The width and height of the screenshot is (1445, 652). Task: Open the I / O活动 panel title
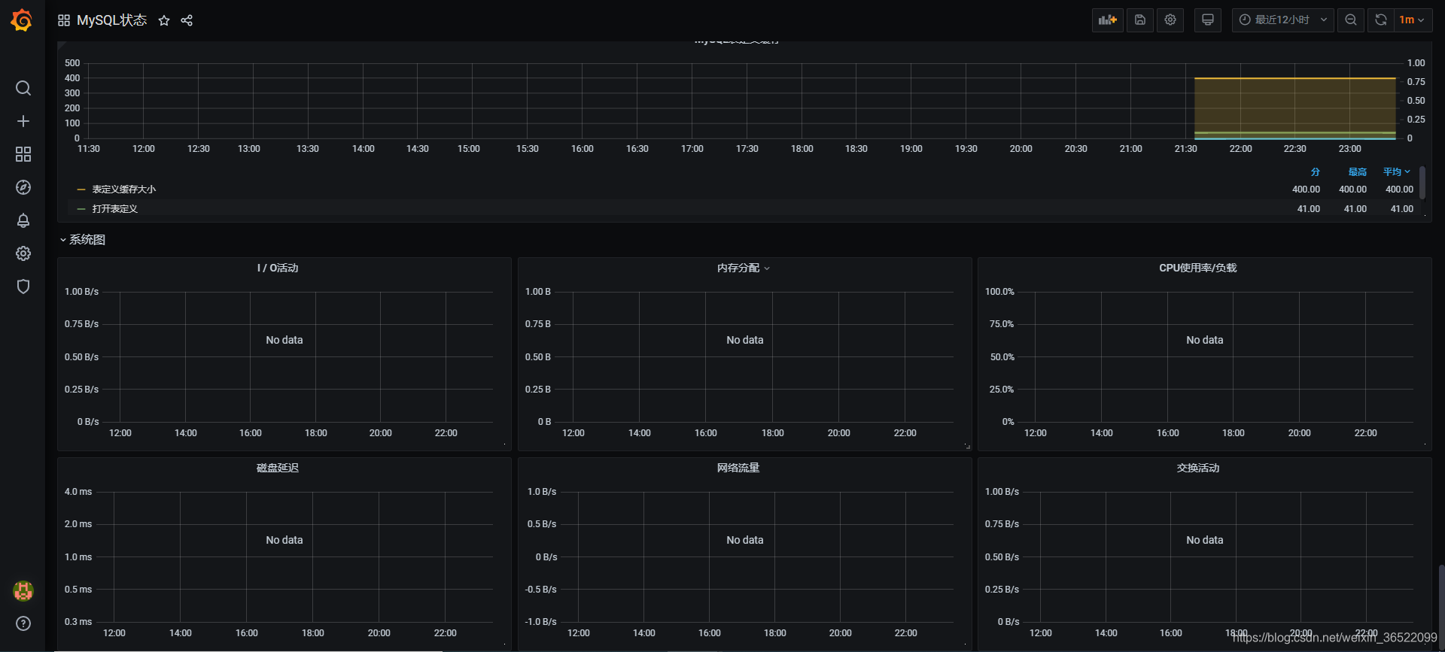coord(278,268)
